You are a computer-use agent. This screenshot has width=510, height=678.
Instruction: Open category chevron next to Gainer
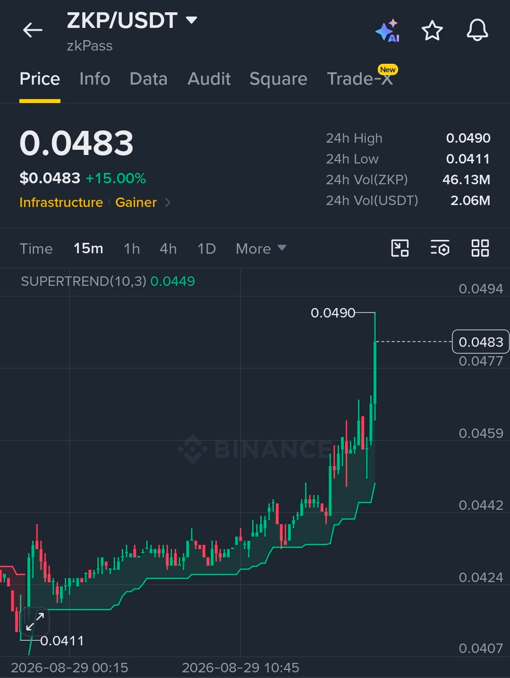168,203
